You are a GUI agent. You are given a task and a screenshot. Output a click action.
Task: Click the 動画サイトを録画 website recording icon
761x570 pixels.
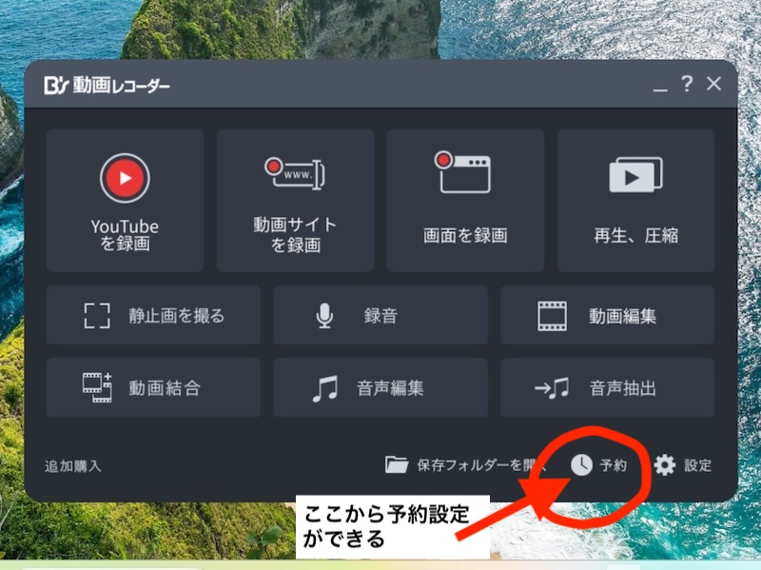(x=295, y=173)
